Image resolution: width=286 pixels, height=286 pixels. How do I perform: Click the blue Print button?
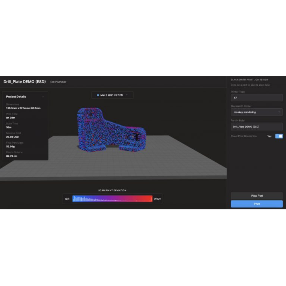click(257, 204)
